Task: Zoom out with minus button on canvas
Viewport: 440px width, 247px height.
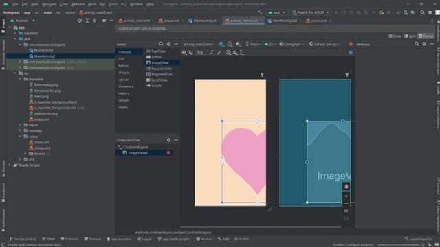Action: pyautogui.click(x=346, y=204)
